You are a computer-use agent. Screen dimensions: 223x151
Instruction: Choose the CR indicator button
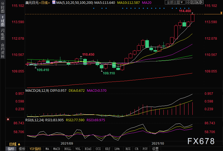[x=136, y=149]
